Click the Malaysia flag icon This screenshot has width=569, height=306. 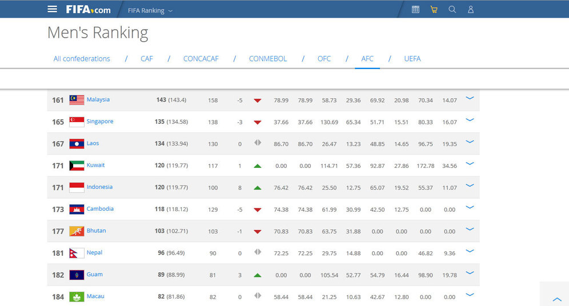[x=77, y=100]
